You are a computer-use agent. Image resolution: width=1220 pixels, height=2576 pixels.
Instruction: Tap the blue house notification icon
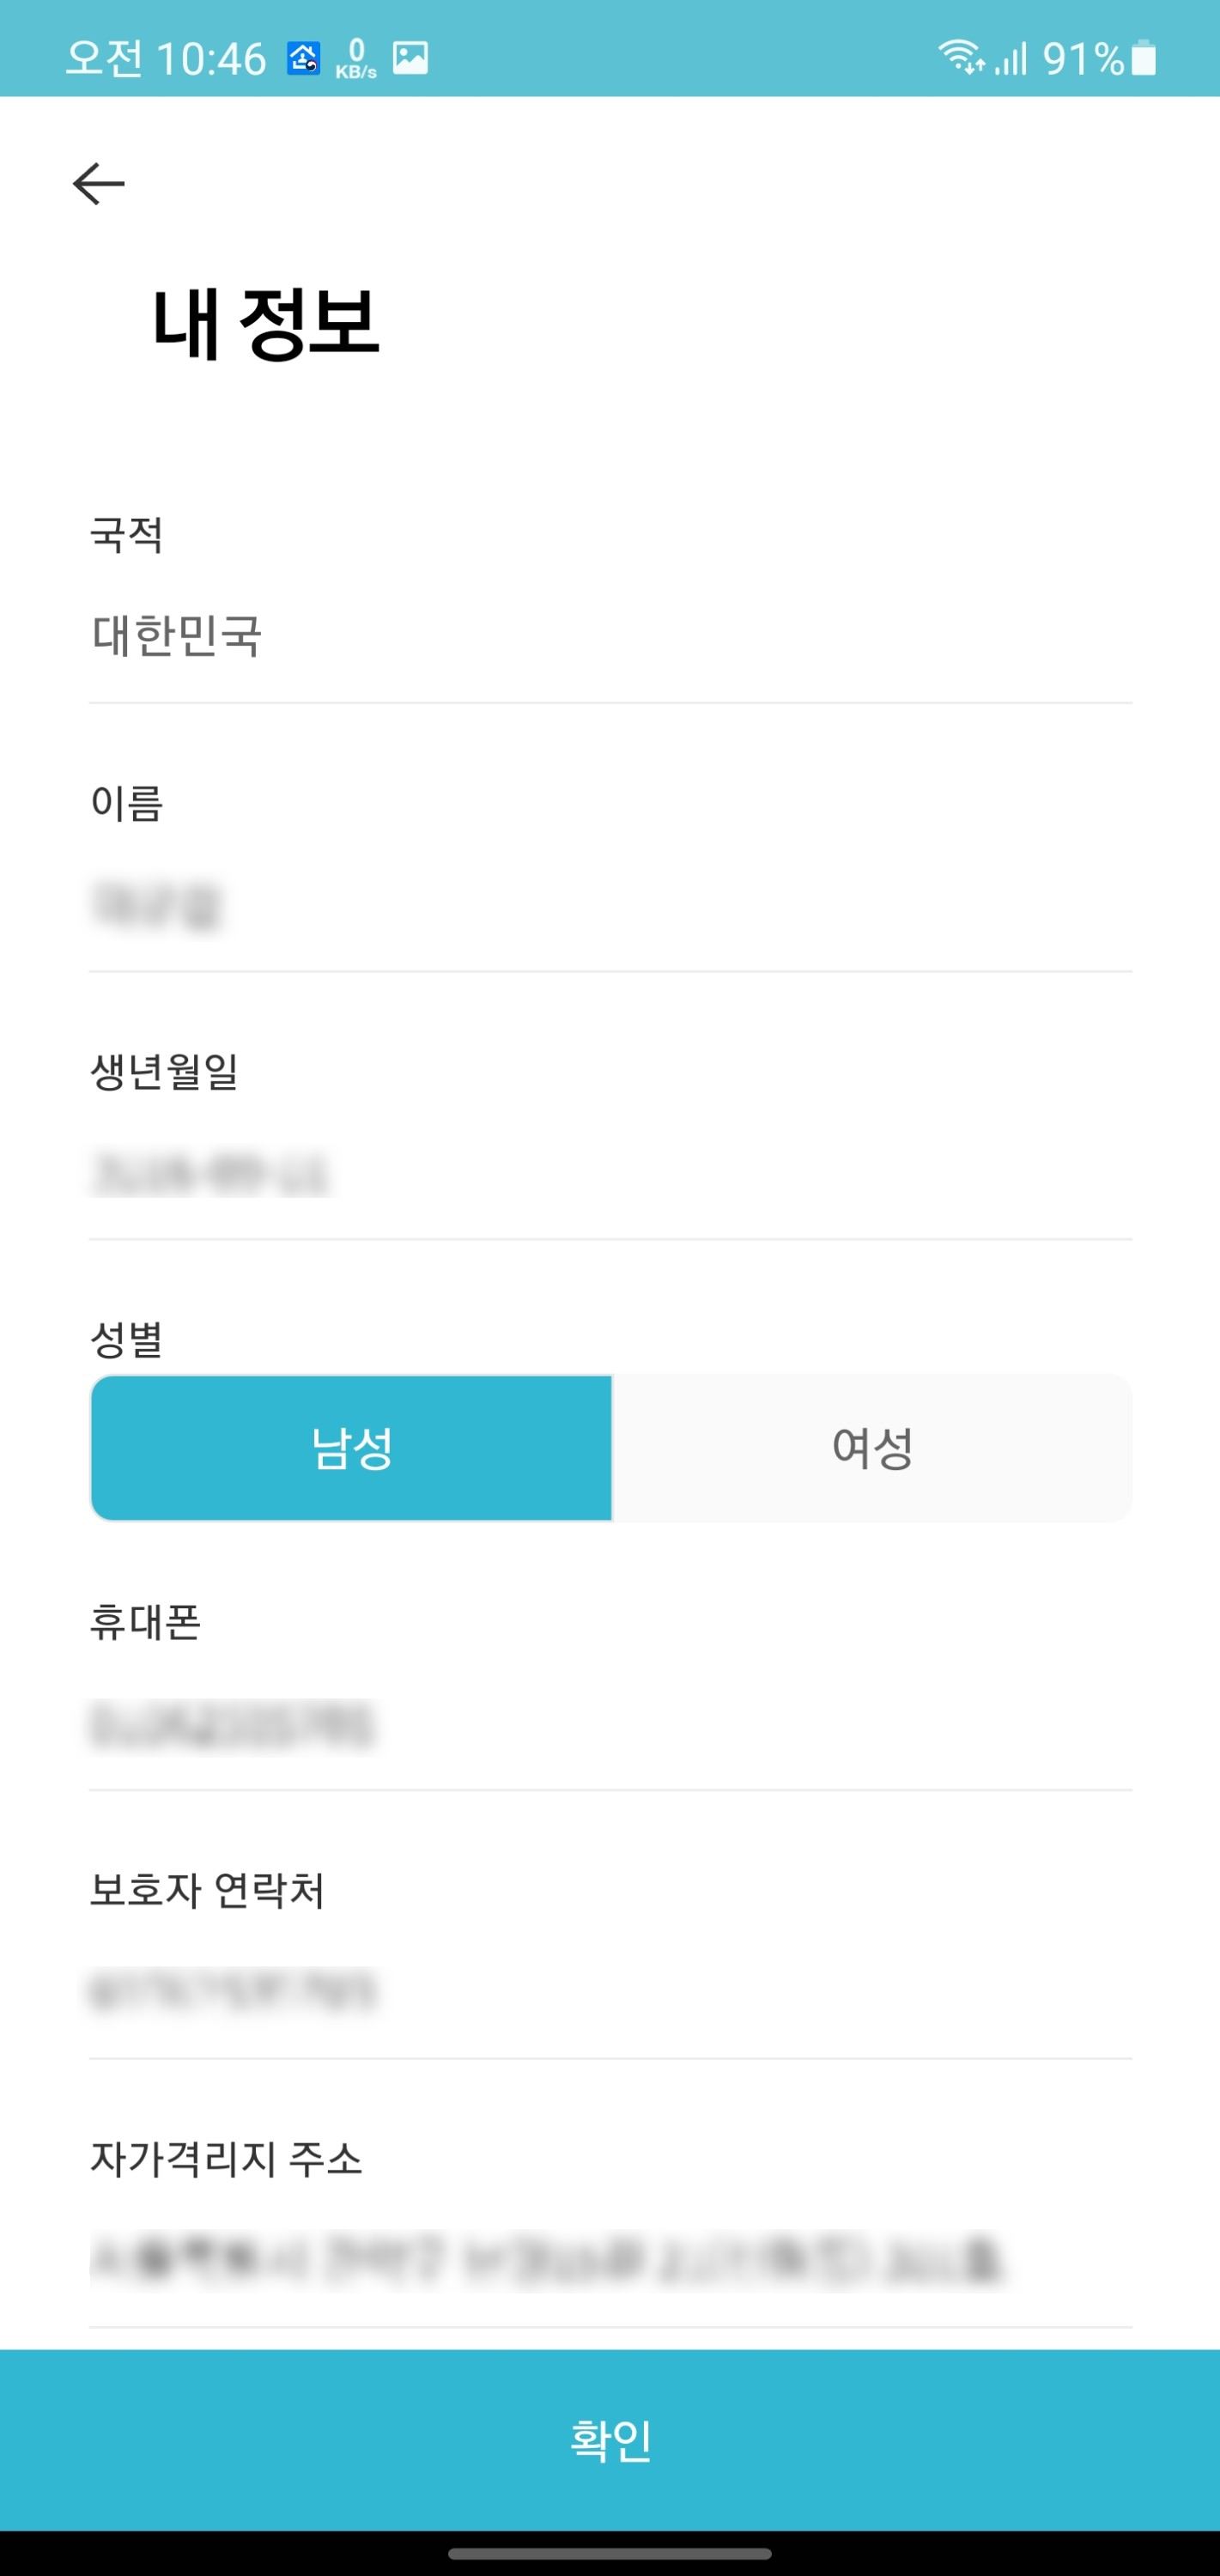pyautogui.click(x=304, y=59)
